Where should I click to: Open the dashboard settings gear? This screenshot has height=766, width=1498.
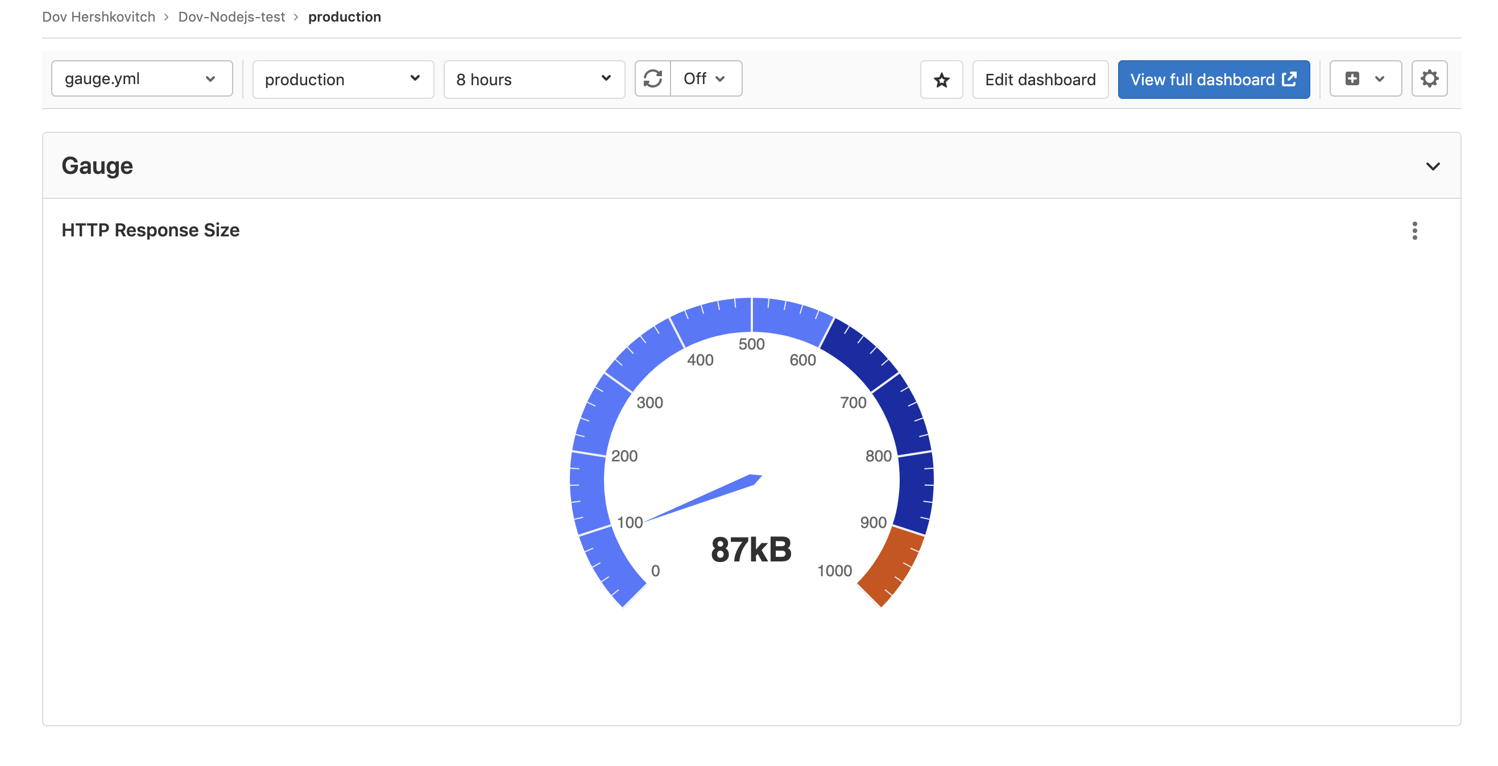tap(1430, 78)
